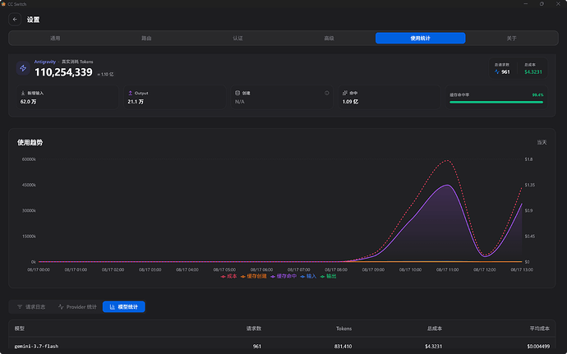Open the 路由 settings tab
Viewport: 567px width, 354px height.
[x=146, y=39]
